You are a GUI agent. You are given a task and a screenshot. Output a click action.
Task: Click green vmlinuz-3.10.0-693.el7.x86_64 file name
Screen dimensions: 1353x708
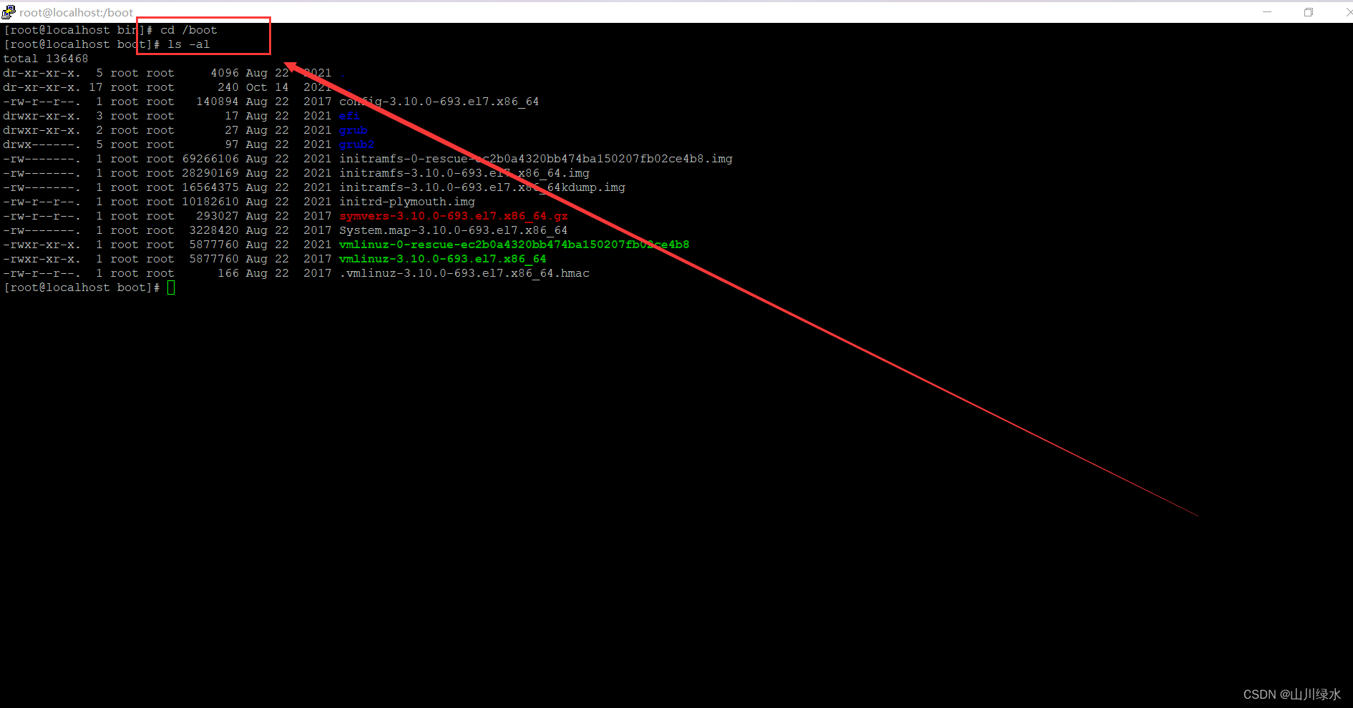pyautogui.click(x=443, y=259)
